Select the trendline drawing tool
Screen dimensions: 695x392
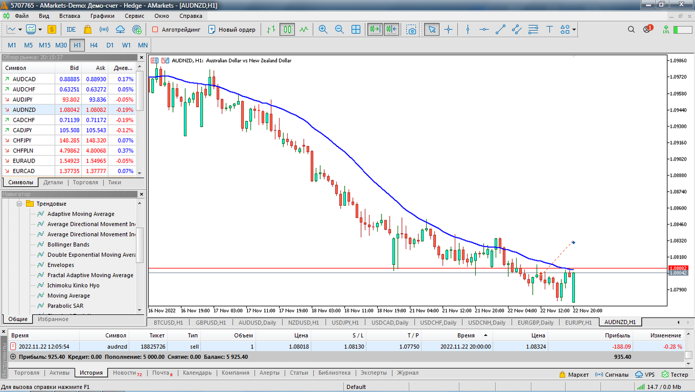(x=501, y=29)
